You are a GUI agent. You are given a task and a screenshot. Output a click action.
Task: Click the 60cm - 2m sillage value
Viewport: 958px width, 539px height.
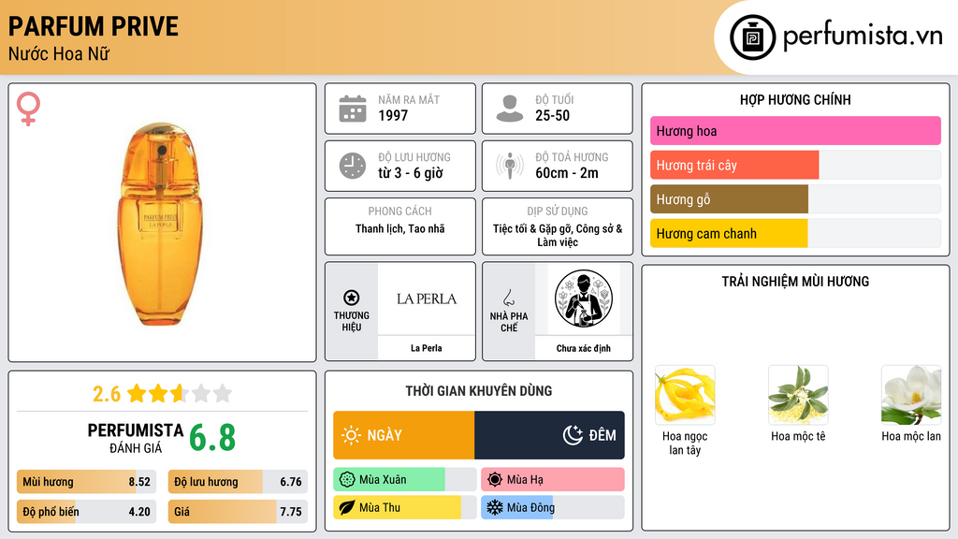[x=567, y=173]
